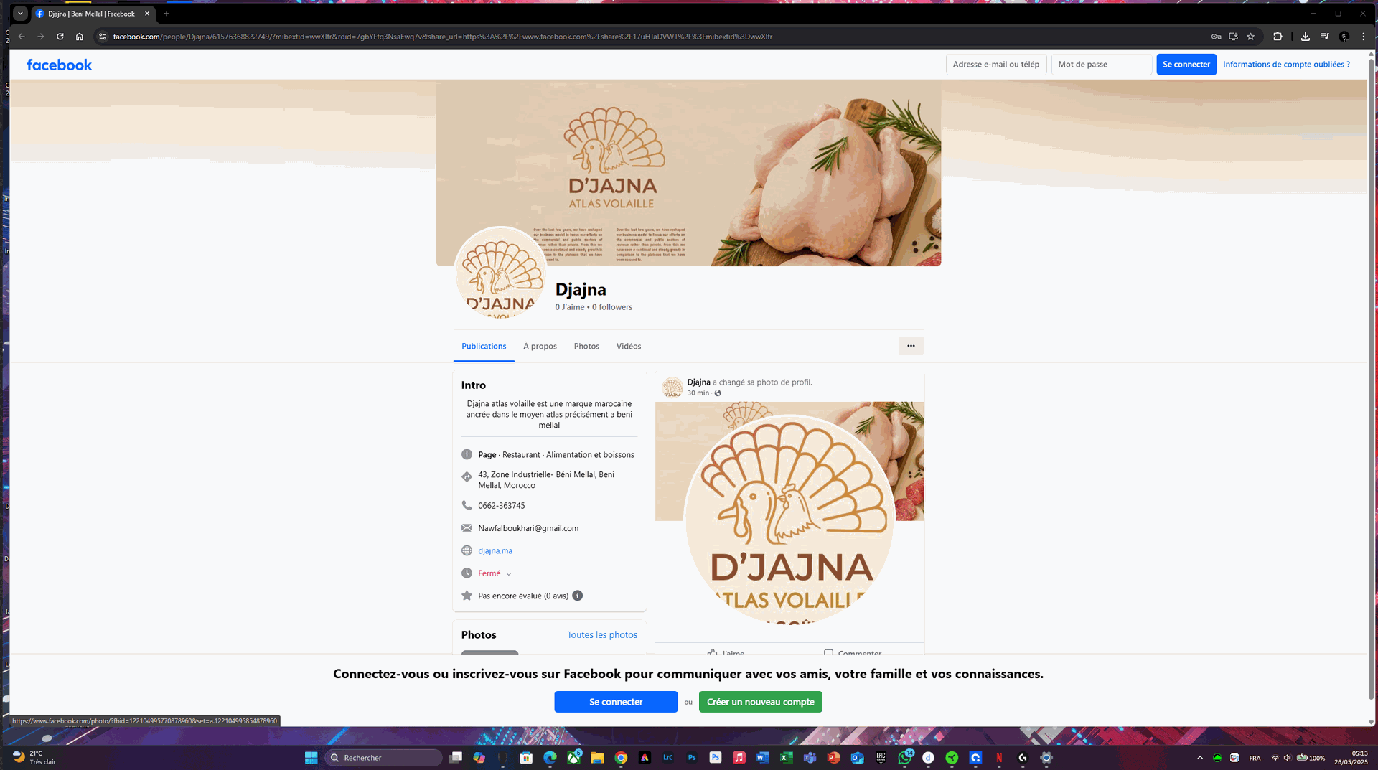Show hidden system tray icons
The image size is (1378, 770).
(x=1200, y=758)
